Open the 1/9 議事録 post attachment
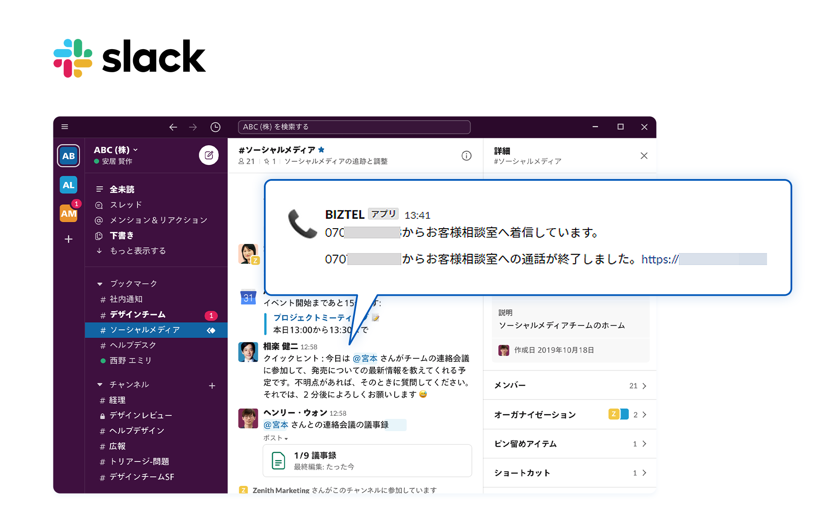 tap(367, 461)
